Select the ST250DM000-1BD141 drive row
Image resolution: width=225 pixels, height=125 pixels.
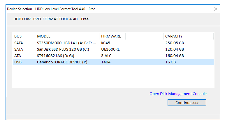113,43
